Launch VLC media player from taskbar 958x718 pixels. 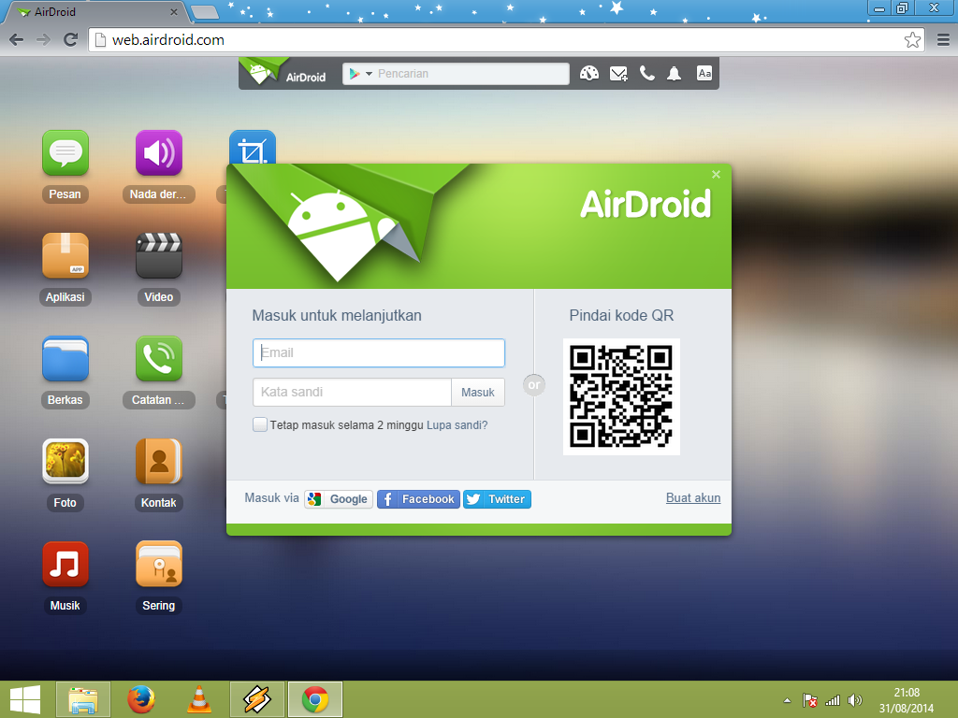click(x=199, y=699)
